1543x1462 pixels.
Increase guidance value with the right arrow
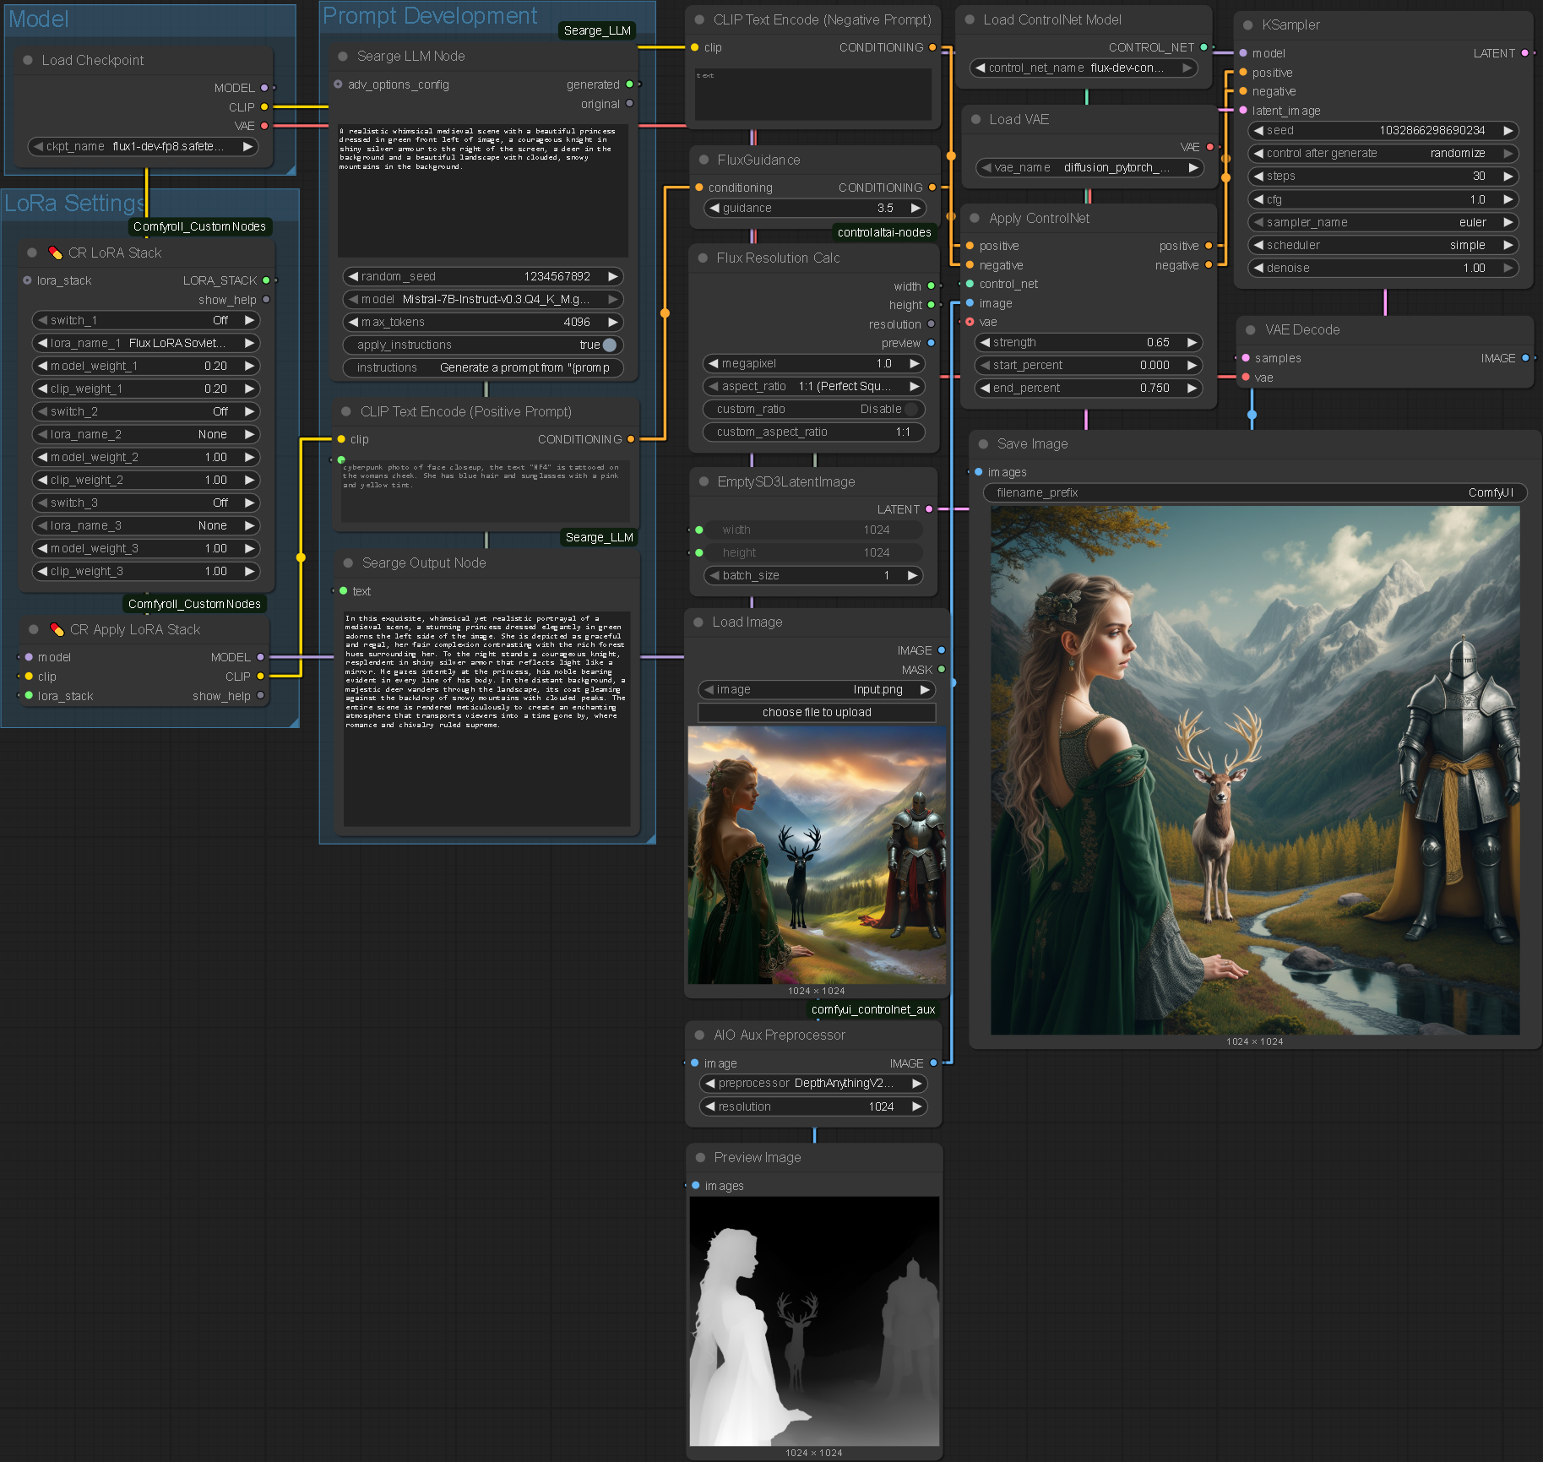pos(915,208)
